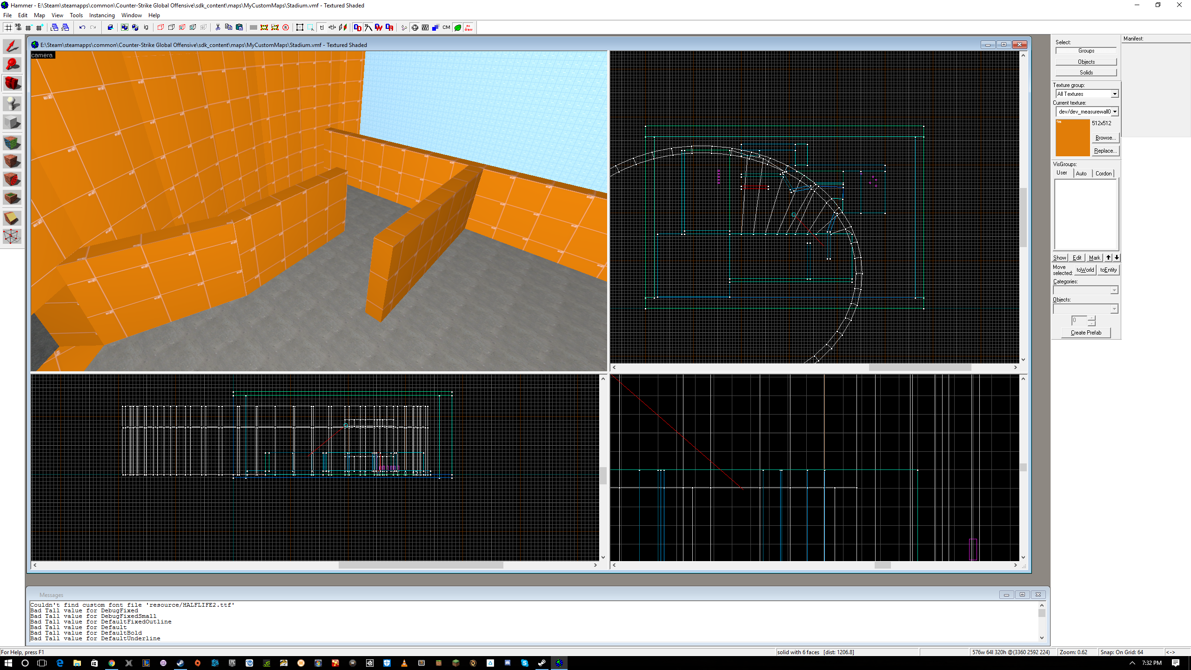This screenshot has height=670, width=1191.
Task: Select the Clipping tool
Action: pyautogui.click(x=12, y=218)
